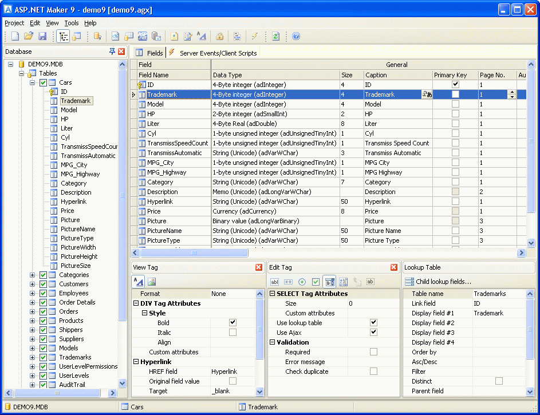The image size is (540, 415).
Task: Close the Database panel
Action: tap(121, 52)
